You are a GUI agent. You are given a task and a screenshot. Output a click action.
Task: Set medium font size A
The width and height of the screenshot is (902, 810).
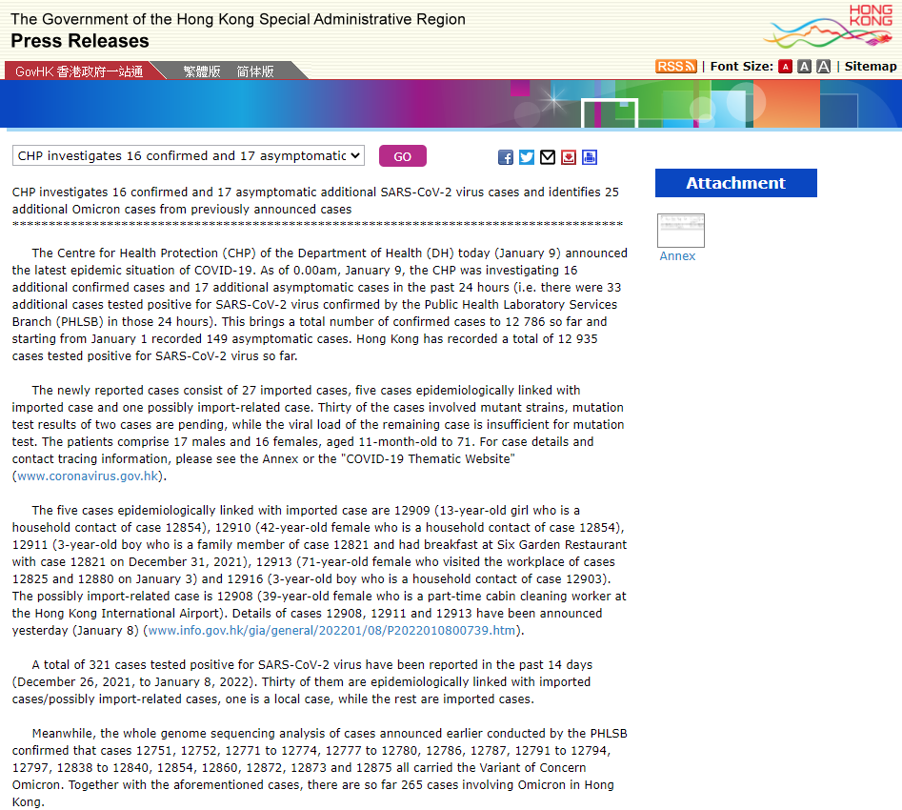click(805, 67)
